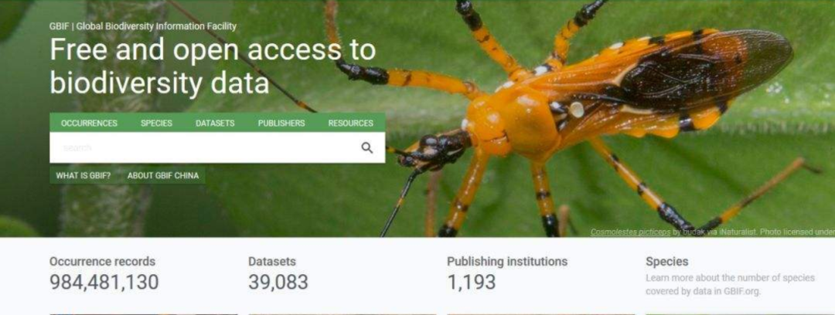The image size is (835, 315).
Task: Select the Species search tab
Action: pos(156,123)
